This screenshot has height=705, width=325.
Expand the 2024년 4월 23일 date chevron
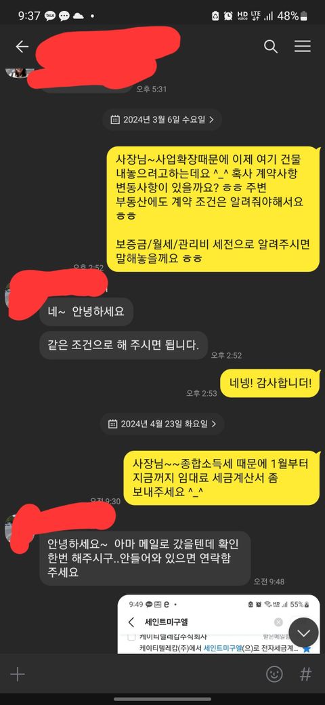214,424
